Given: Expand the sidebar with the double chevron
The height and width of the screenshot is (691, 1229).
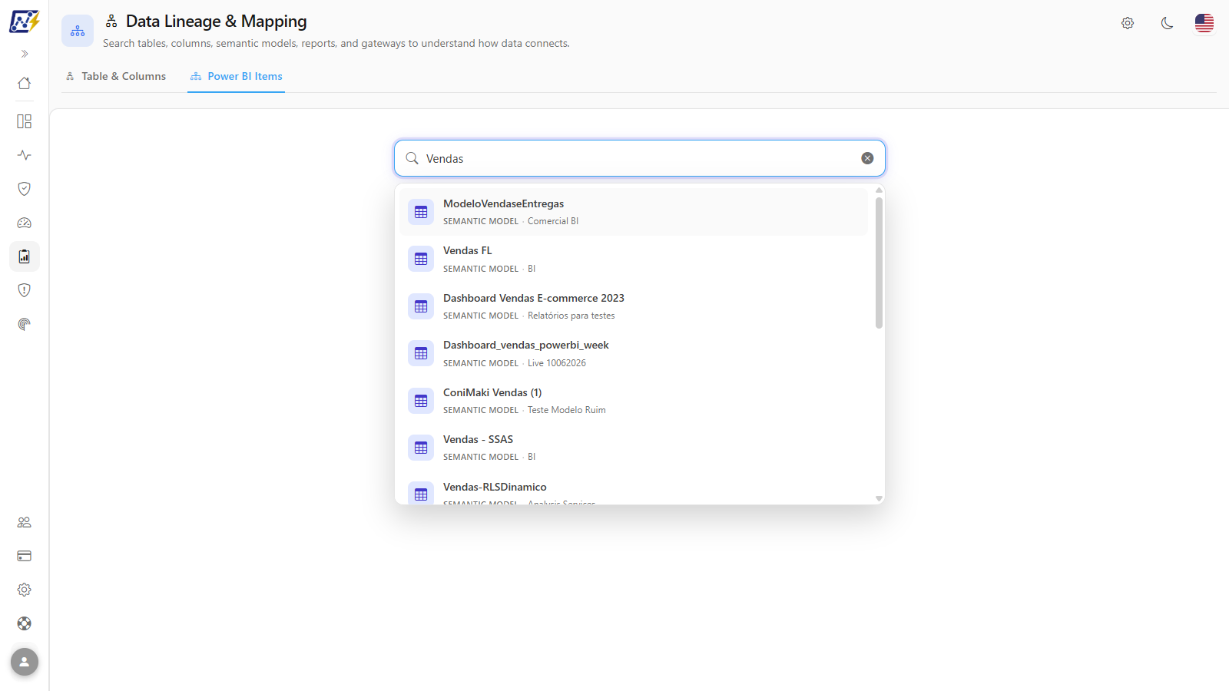Looking at the screenshot, I should [x=25, y=54].
